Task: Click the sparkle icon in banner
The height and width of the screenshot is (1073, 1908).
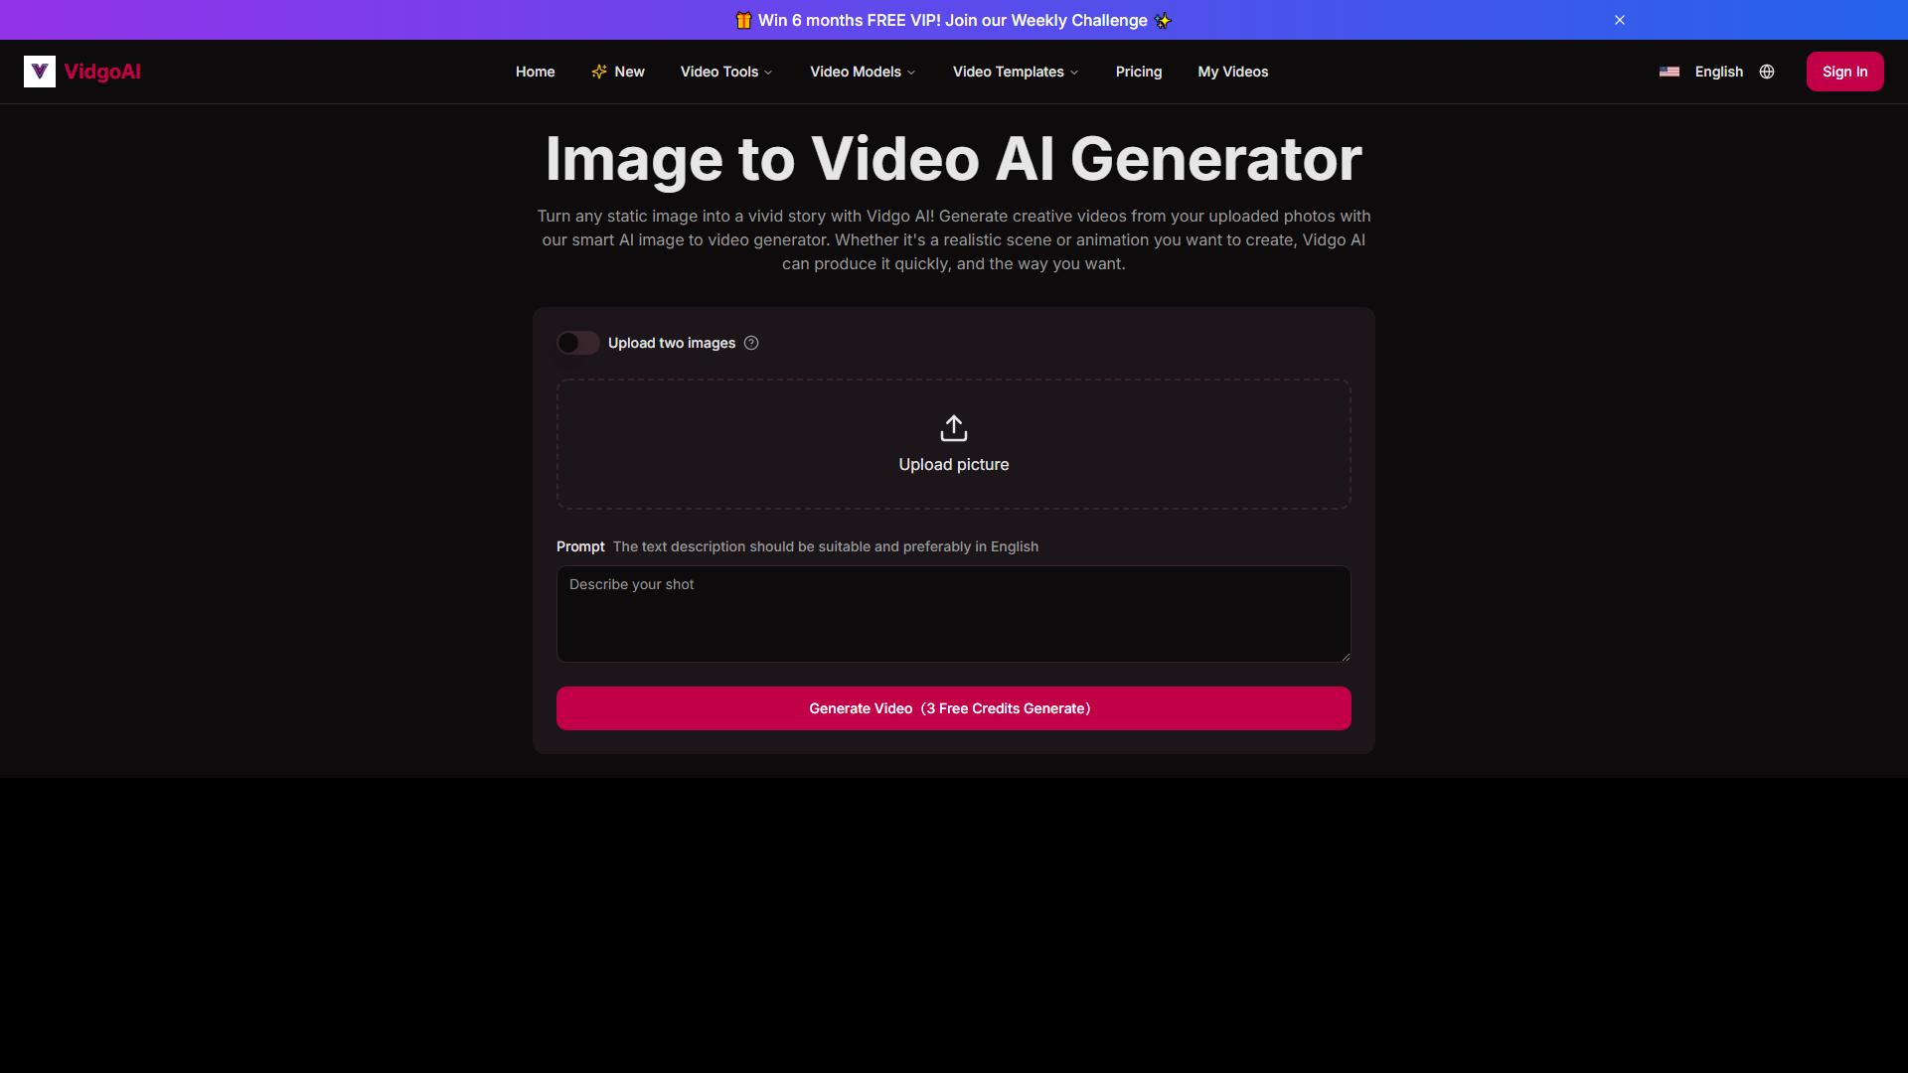Action: click(x=1160, y=20)
